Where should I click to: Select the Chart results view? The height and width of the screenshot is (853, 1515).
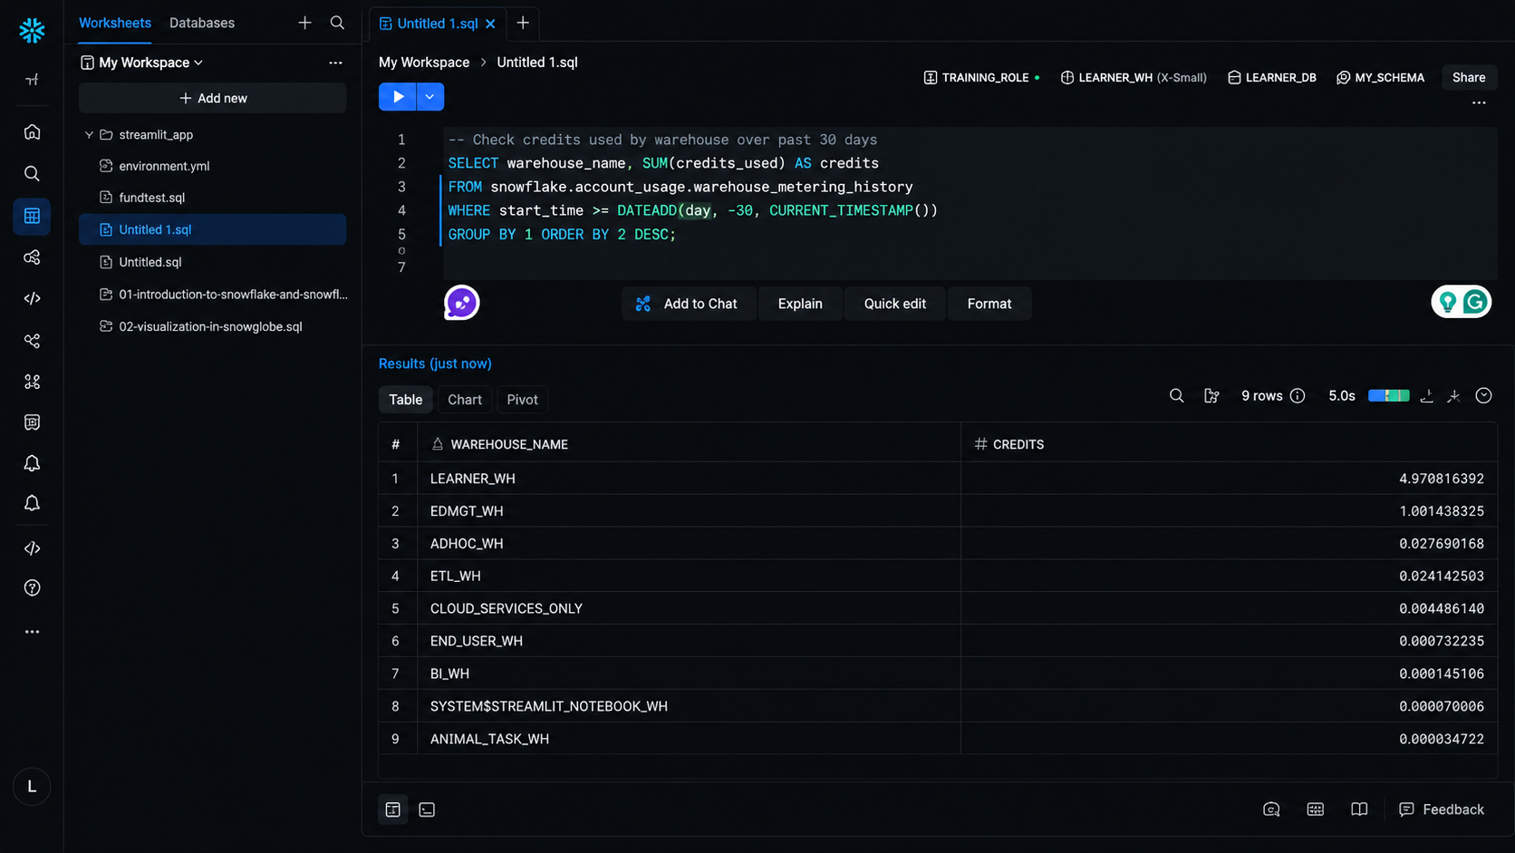pyautogui.click(x=465, y=400)
